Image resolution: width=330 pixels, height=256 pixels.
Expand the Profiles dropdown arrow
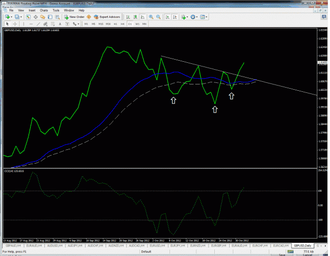tap(21, 17)
